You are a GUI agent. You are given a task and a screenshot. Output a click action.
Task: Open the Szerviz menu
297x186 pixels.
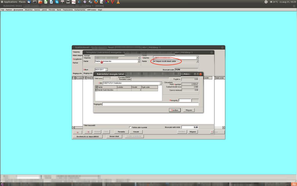coord(37,10)
